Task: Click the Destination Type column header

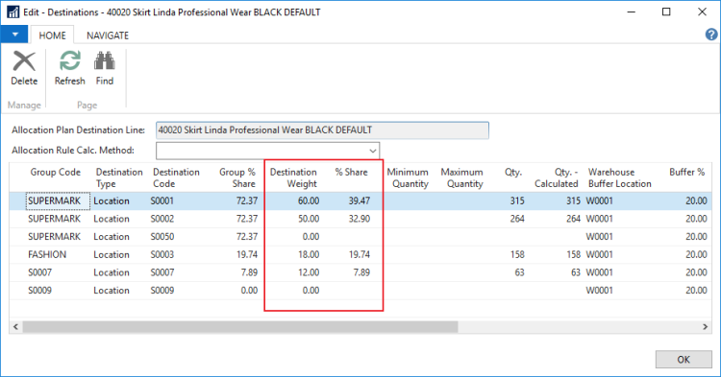Action: 119,178
